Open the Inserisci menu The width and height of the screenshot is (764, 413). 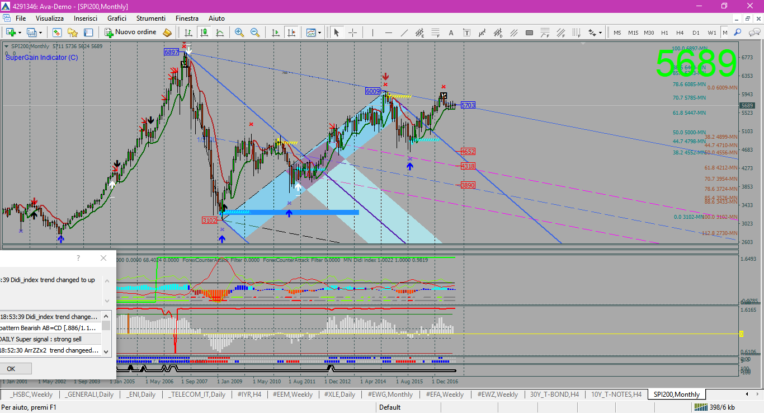[86, 18]
